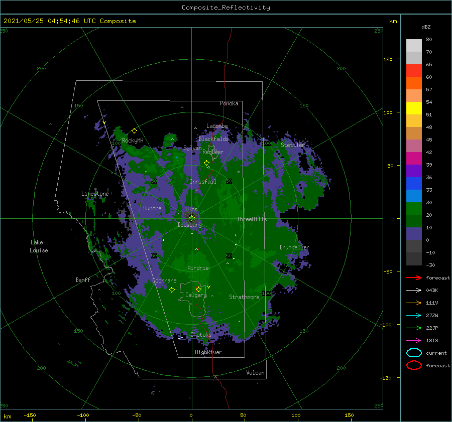
Task: Click the Airdrie label
Action: point(198,268)
